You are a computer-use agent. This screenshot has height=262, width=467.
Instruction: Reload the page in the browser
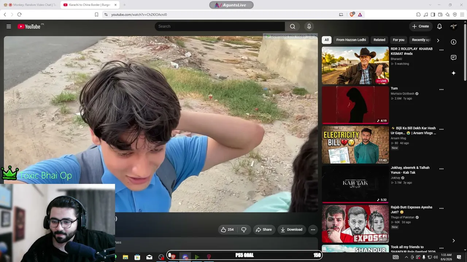click(x=19, y=15)
